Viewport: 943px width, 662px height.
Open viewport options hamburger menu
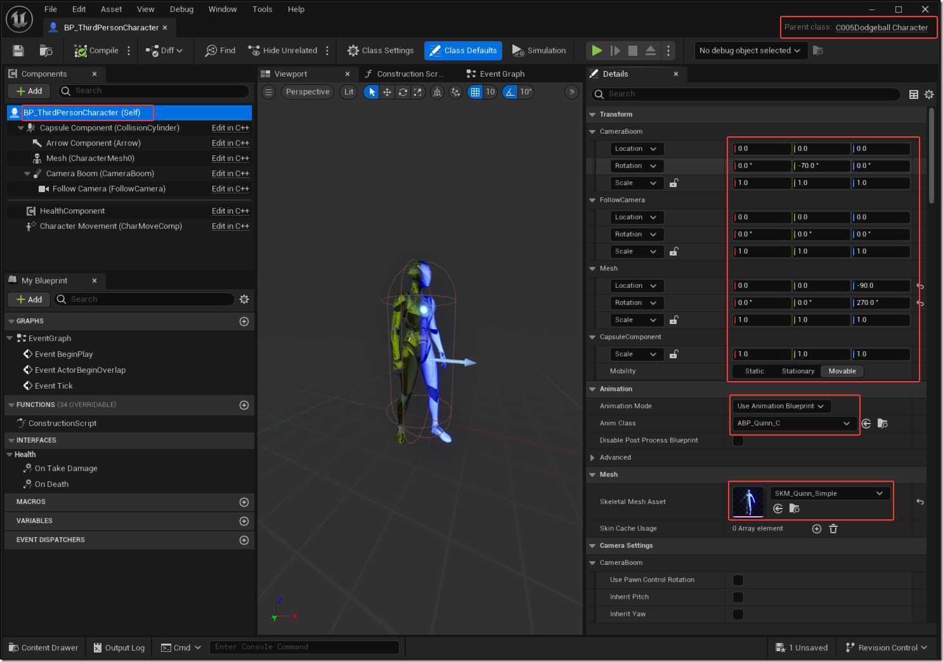pos(269,92)
